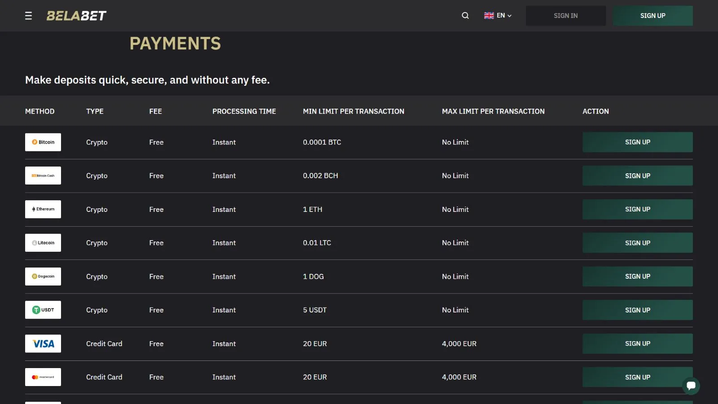Click the Ethereum payment logo

pos(43,209)
